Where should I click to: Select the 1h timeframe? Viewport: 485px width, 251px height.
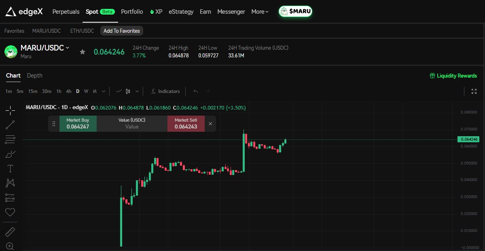[x=59, y=91]
